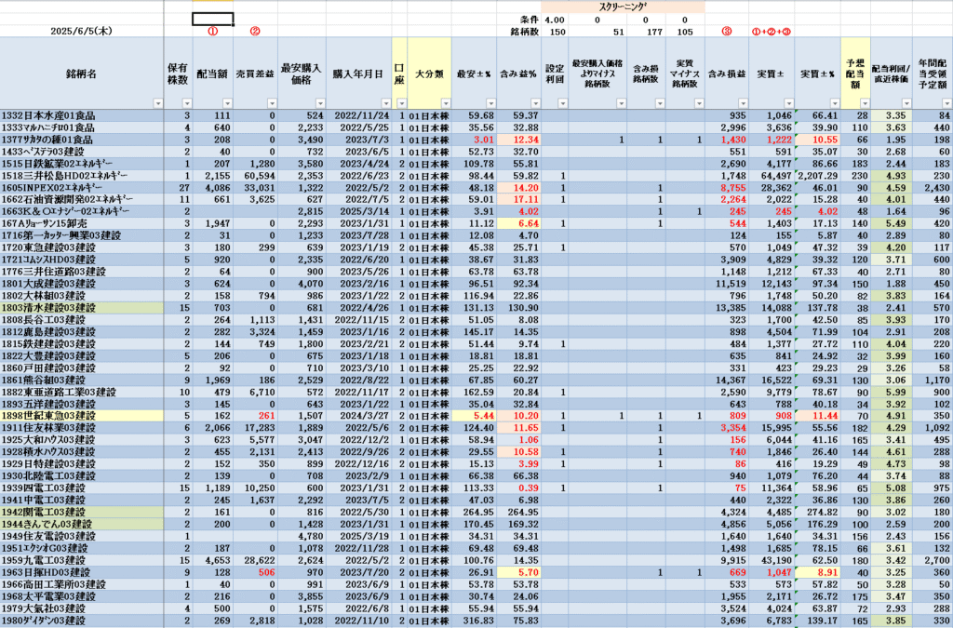Open the 含み損銘柄数 column filter dropdown

click(658, 103)
